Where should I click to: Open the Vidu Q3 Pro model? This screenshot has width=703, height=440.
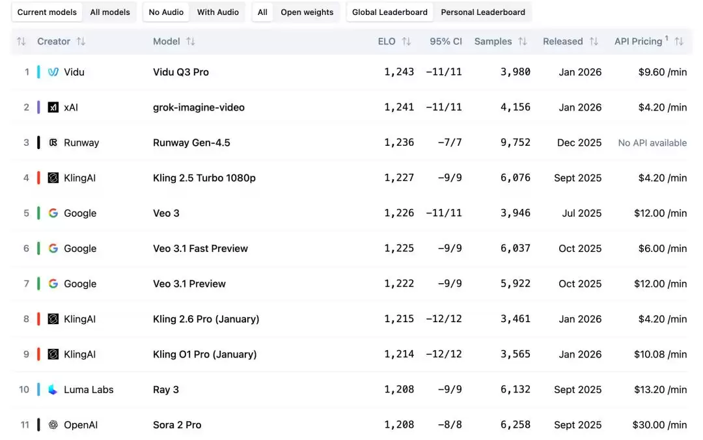click(x=181, y=72)
